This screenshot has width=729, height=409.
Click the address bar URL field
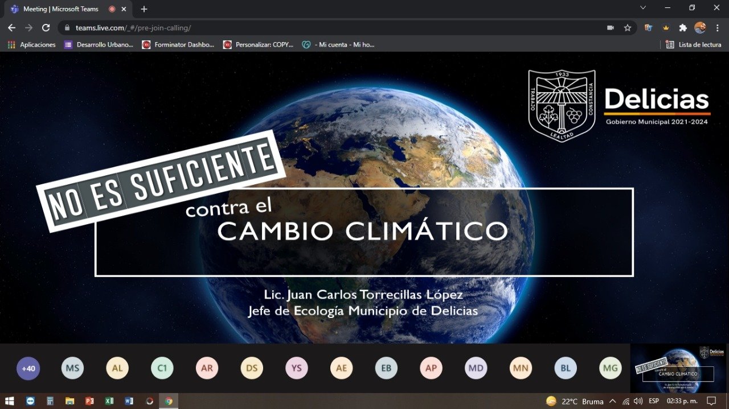[x=336, y=27]
